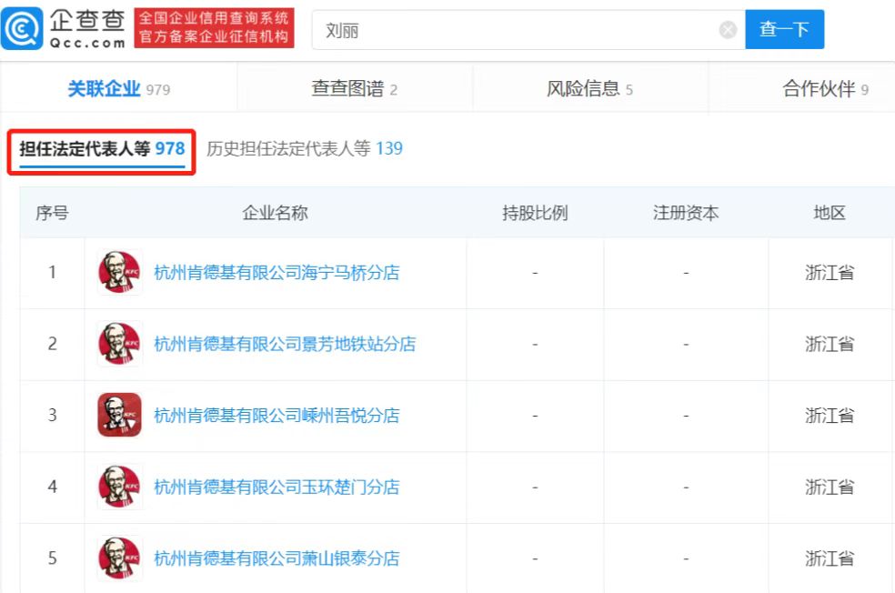The image size is (895, 593).
Task: Click the KFC logo for 海宁马桥分店
Action: click(x=119, y=272)
